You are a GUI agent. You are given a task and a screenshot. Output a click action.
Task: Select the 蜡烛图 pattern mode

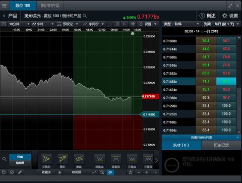pyautogui.click(x=20, y=163)
